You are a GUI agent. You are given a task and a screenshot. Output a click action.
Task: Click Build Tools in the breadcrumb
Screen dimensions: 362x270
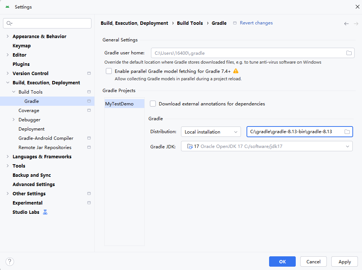pyautogui.click(x=190, y=23)
